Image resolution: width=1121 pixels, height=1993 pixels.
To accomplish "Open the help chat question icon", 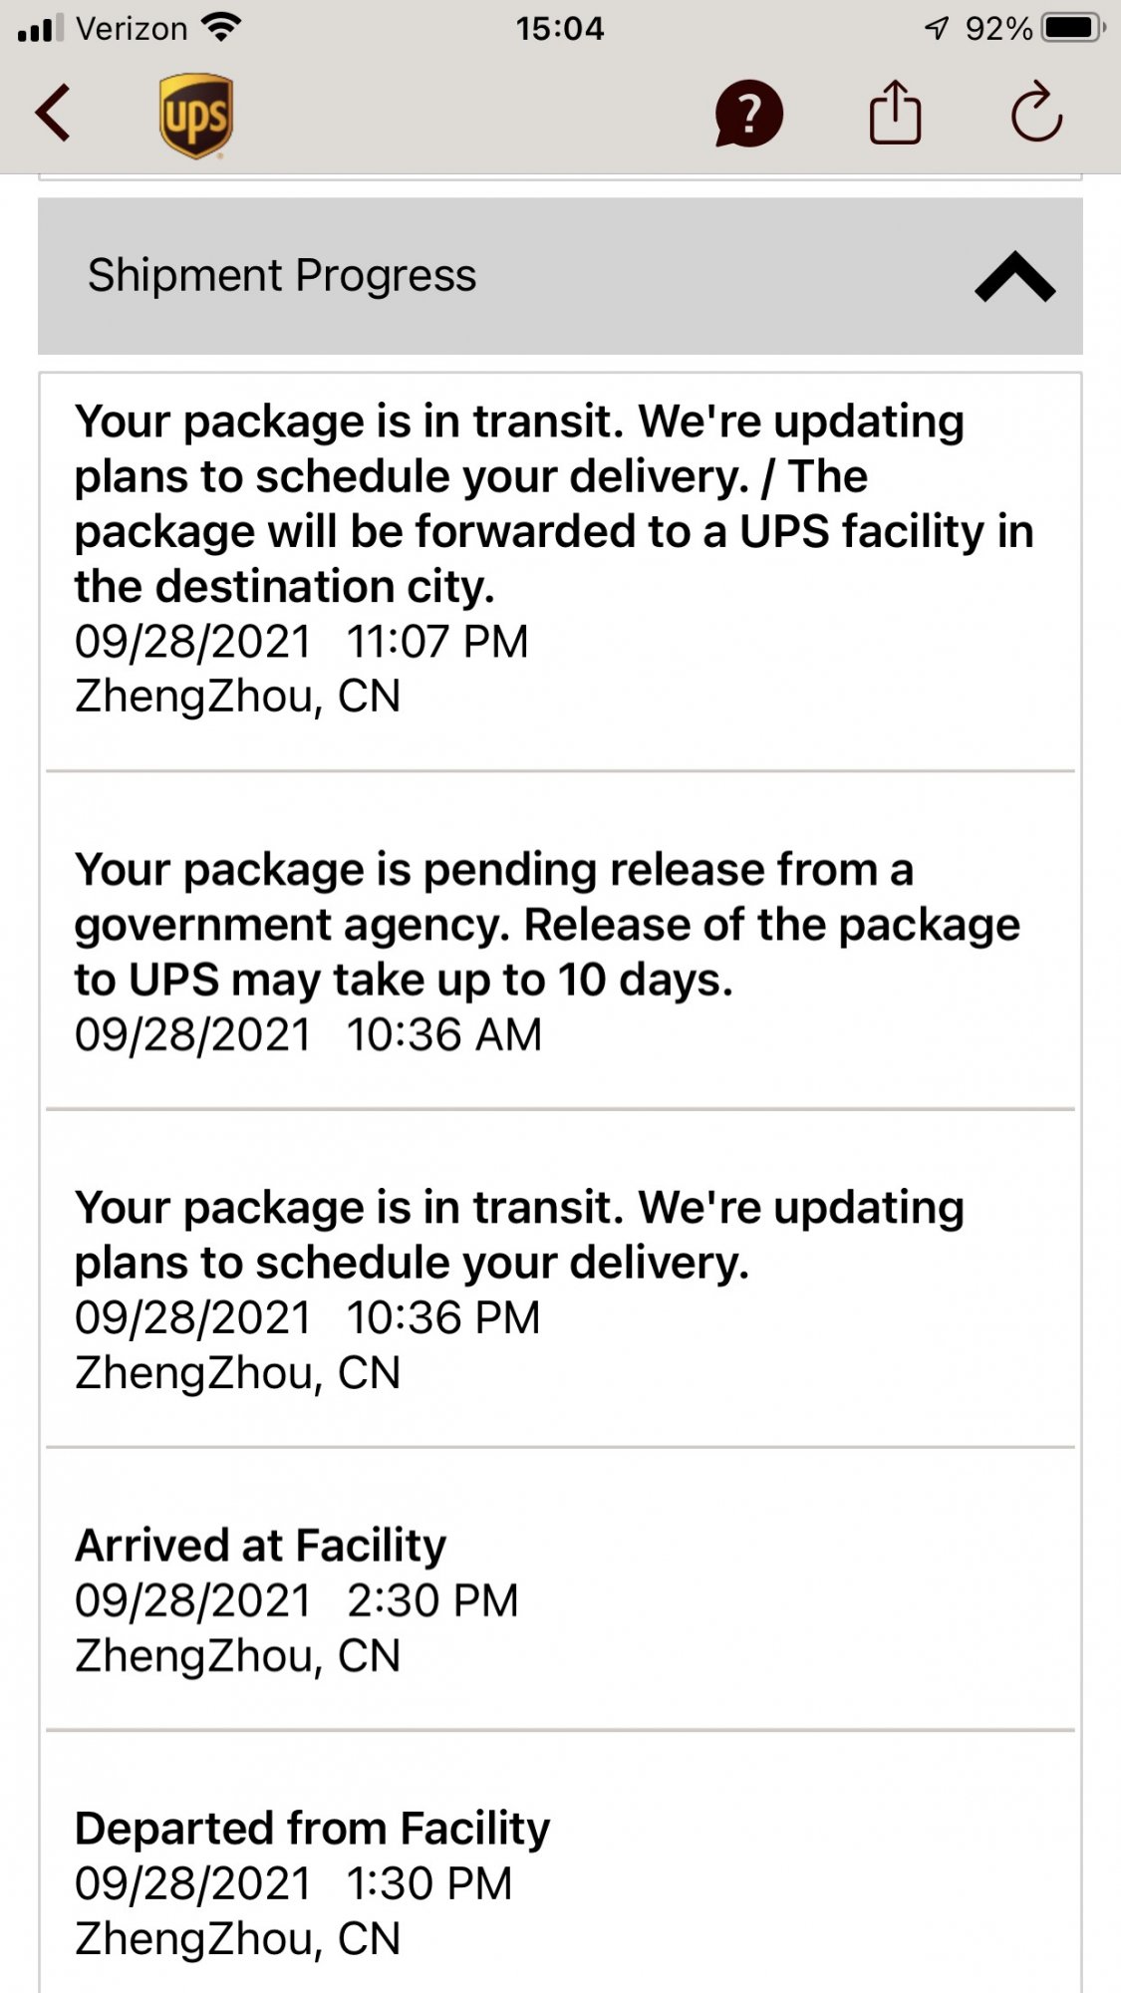I will point(748,114).
